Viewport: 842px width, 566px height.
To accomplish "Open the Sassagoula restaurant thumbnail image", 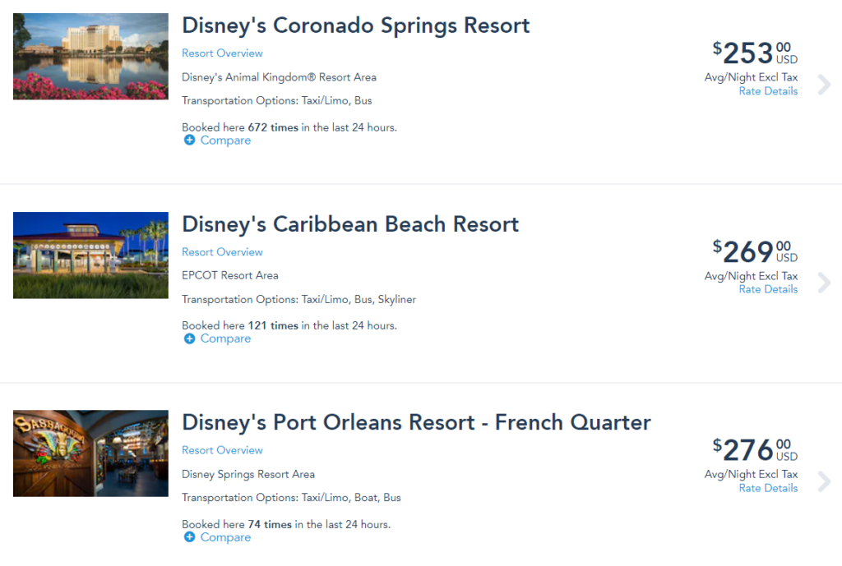I will [90, 453].
